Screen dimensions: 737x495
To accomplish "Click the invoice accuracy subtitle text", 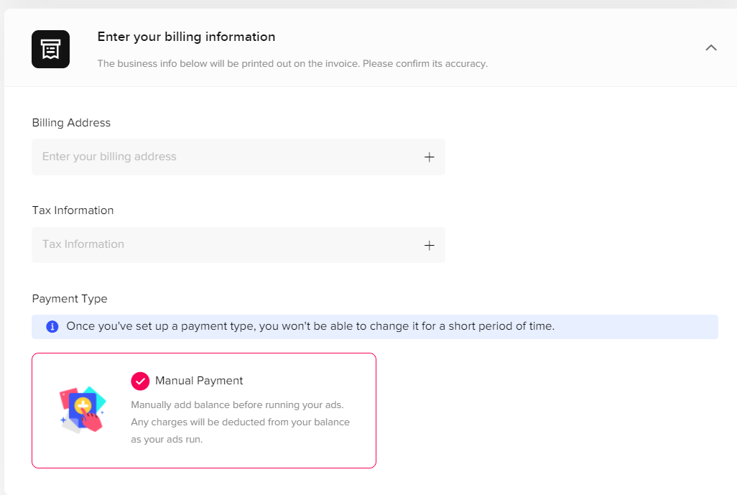I will [x=292, y=64].
